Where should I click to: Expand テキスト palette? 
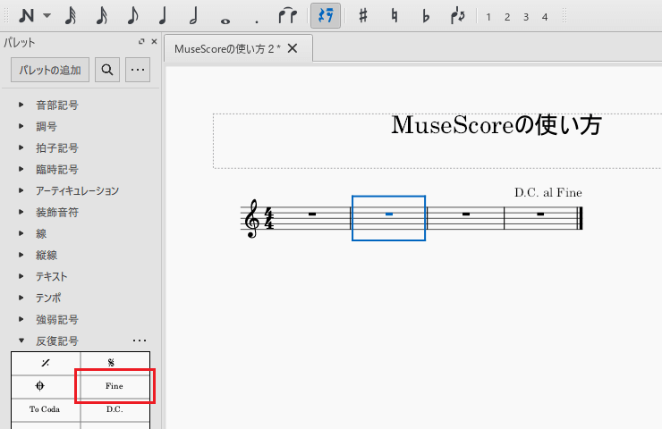click(x=21, y=276)
